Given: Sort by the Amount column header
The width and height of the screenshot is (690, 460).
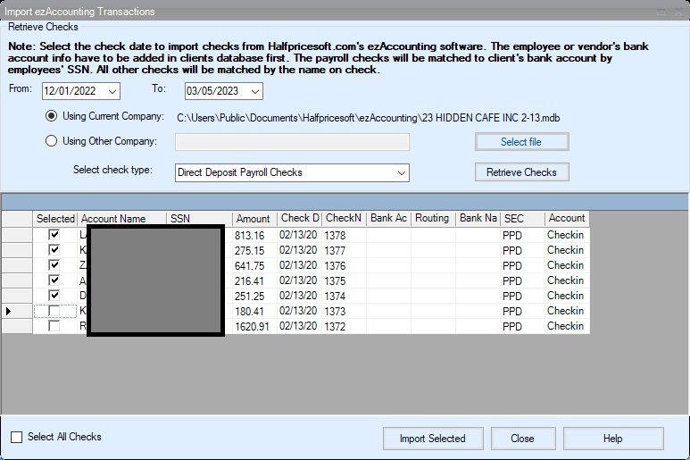Looking at the screenshot, I should pyautogui.click(x=254, y=219).
